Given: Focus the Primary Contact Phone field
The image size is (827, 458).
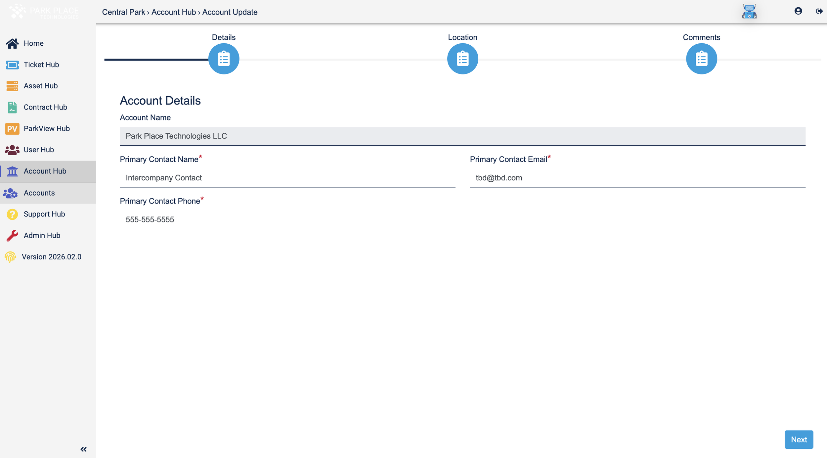Looking at the screenshot, I should [x=288, y=220].
